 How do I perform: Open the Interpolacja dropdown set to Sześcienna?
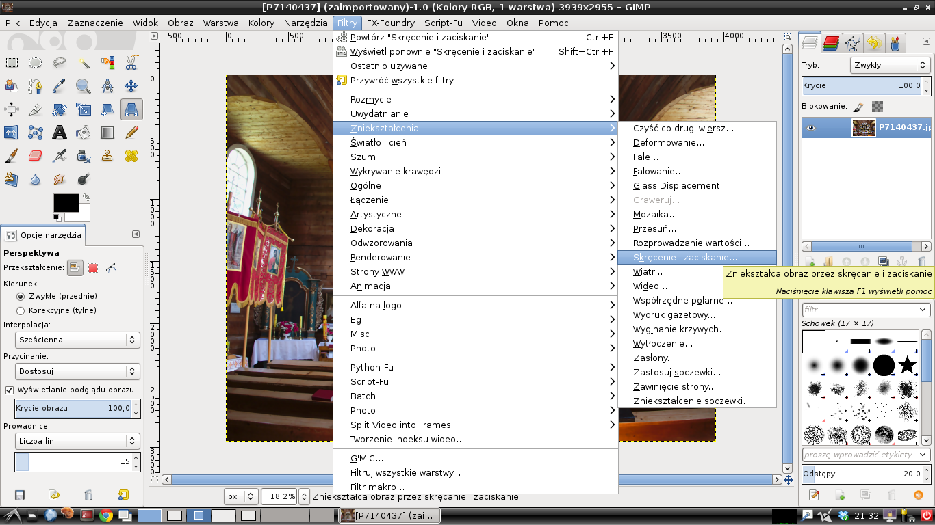tap(77, 340)
